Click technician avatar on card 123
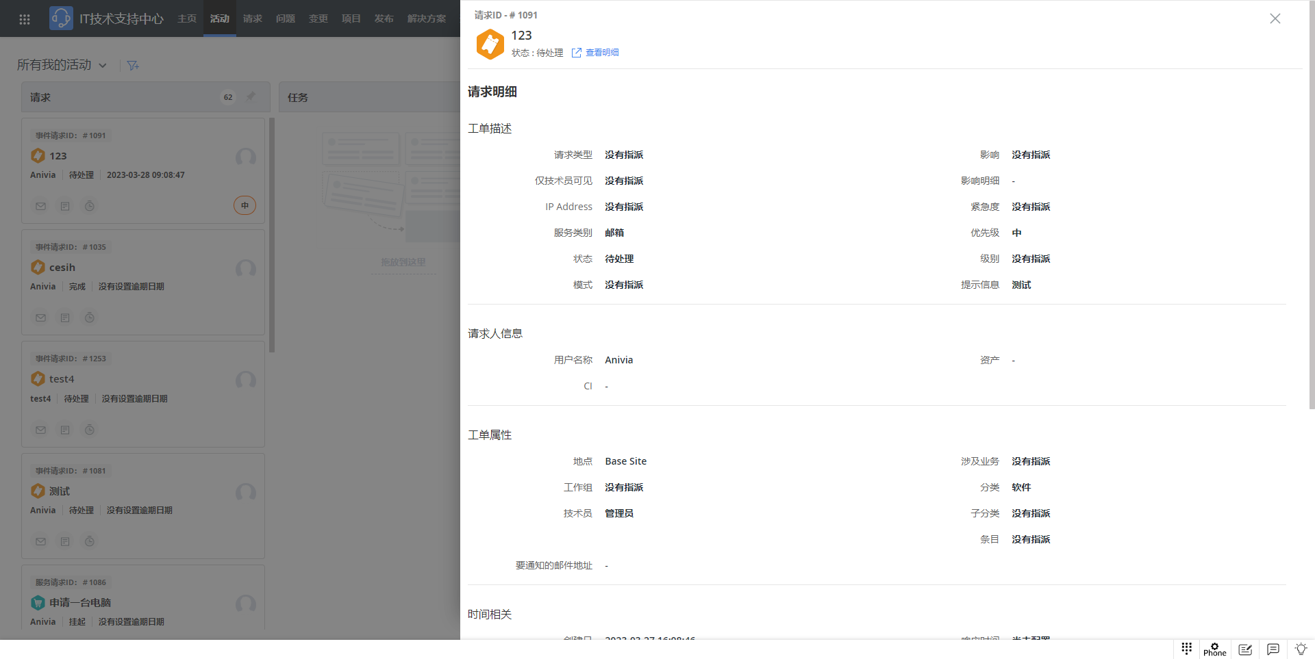Image resolution: width=1315 pixels, height=659 pixels. point(246,157)
